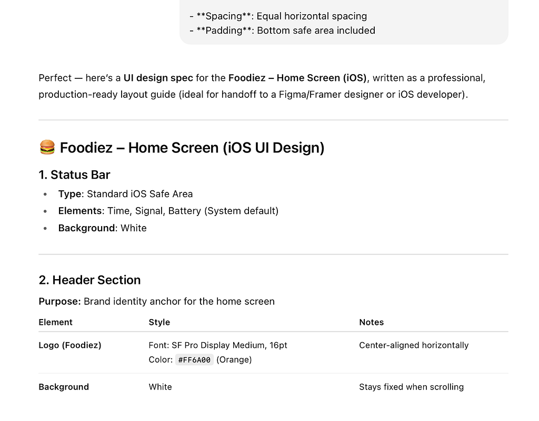Click the bold "UI design spec" text
This screenshot has width=539, height=421.
point(158,78)
